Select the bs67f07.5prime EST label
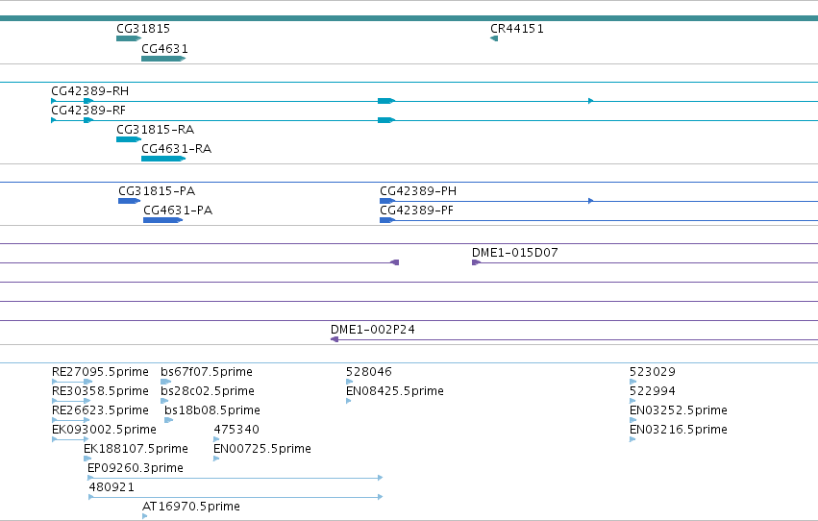This screenshot has height=521, width=818. [207, 372]
